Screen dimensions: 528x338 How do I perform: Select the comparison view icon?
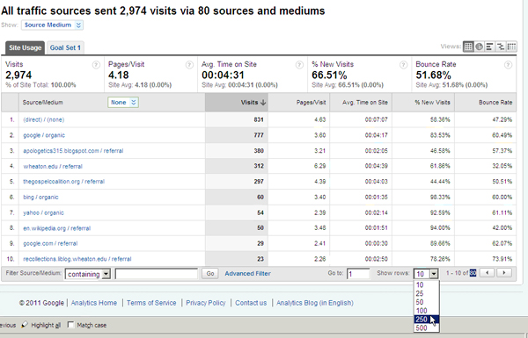point(501,47)
